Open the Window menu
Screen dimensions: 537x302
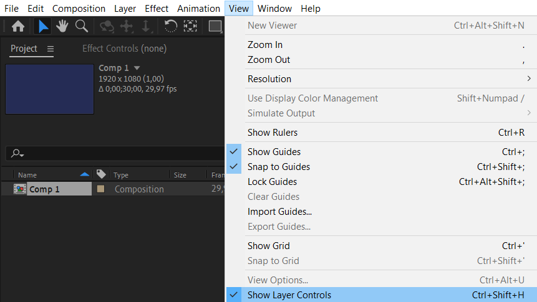274,9
